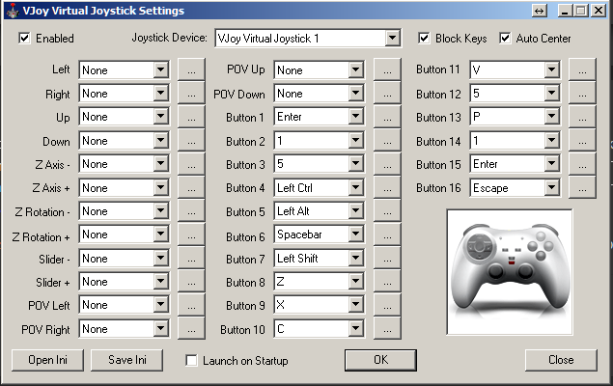Viewport: 613px width, 386px height.
Task: Click the ... button for Button 16
Action: [x=582, y=188]
